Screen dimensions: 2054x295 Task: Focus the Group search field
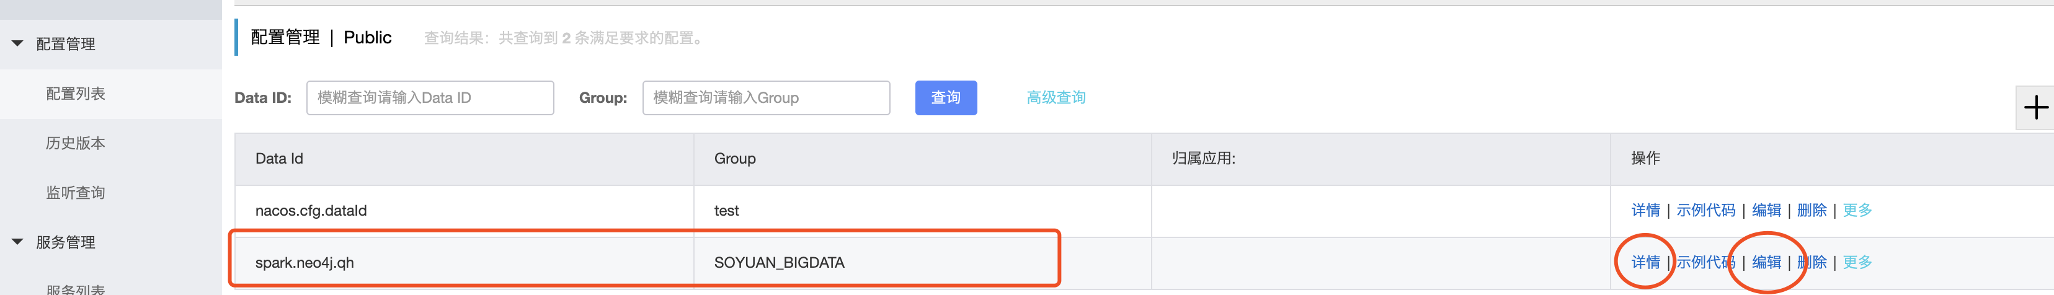765,97
